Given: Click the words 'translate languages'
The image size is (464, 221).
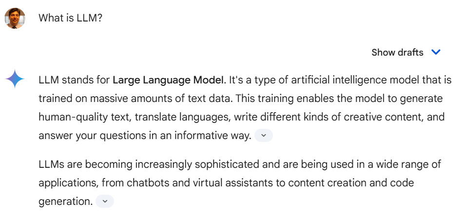Looking at the screenshot, I should (183, 117).
